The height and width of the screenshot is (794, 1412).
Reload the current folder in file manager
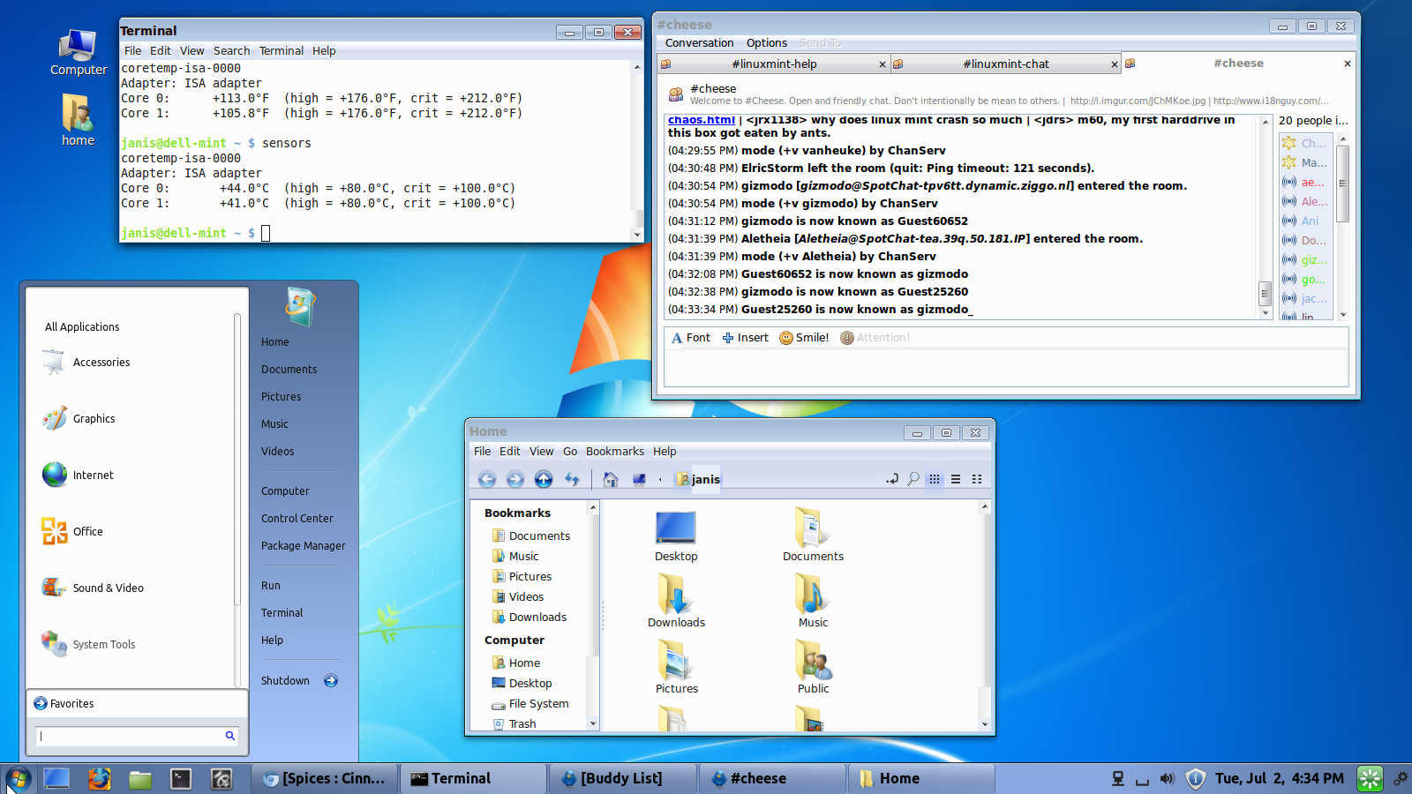coord(572,479)
